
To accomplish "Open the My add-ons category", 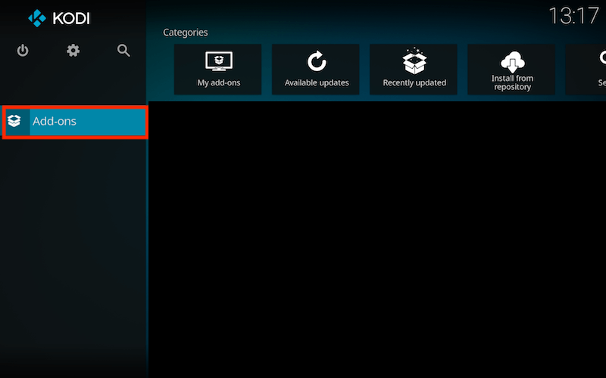I will tap(218, 70).
